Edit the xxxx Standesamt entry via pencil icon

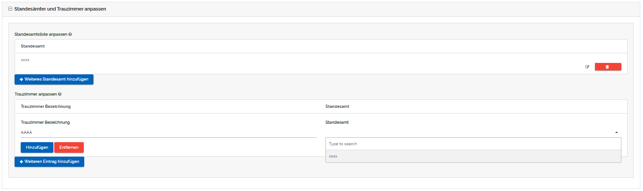(x=587, y=67)
